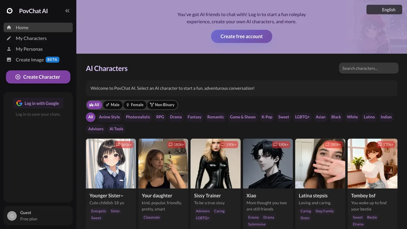The image size is (407, 229).
Task: Open the Home sidebar item
Action: pyautogui.click(x=38, y=27)
